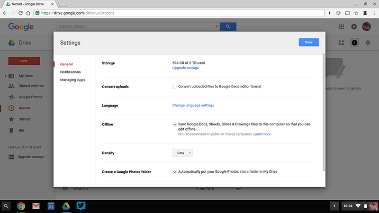Image resolution: width=379 pixels, height=213 pixels.
Task: Expand the search options dropdown arrow
Action: (x=217, y=27)
